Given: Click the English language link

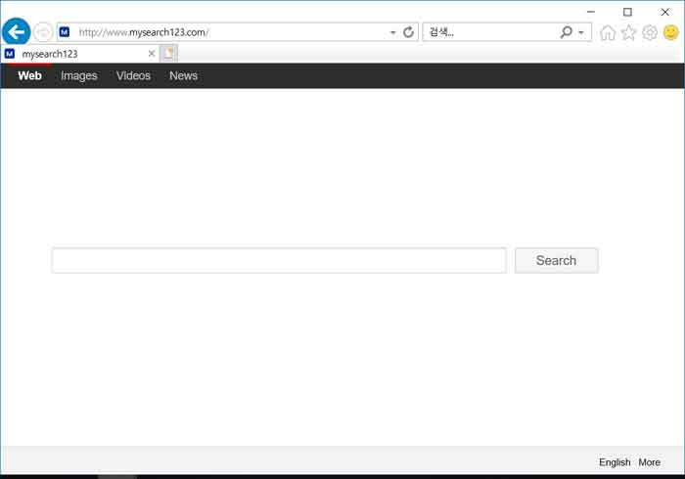Looking at the screenshot, I should (615, 462).
